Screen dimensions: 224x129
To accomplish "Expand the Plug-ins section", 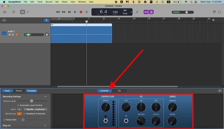I will pyautogui.click(x=45, y=125).
